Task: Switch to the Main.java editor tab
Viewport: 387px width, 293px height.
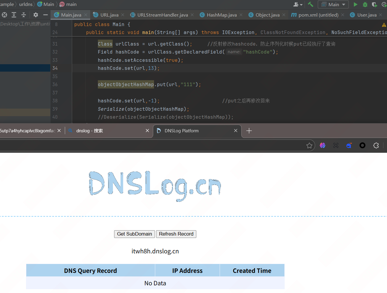Action: pos(71,15)
